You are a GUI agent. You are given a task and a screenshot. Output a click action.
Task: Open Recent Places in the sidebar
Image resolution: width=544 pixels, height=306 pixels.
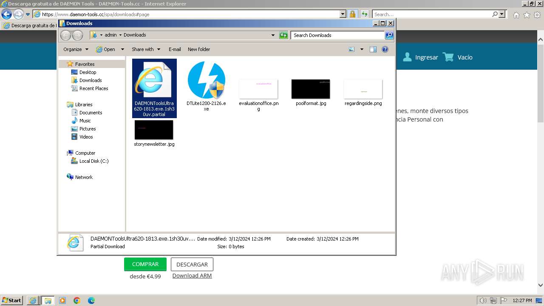point(93,88)
